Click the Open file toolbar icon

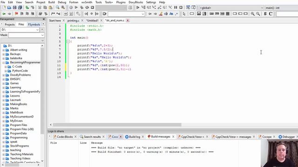coord(9,7)
